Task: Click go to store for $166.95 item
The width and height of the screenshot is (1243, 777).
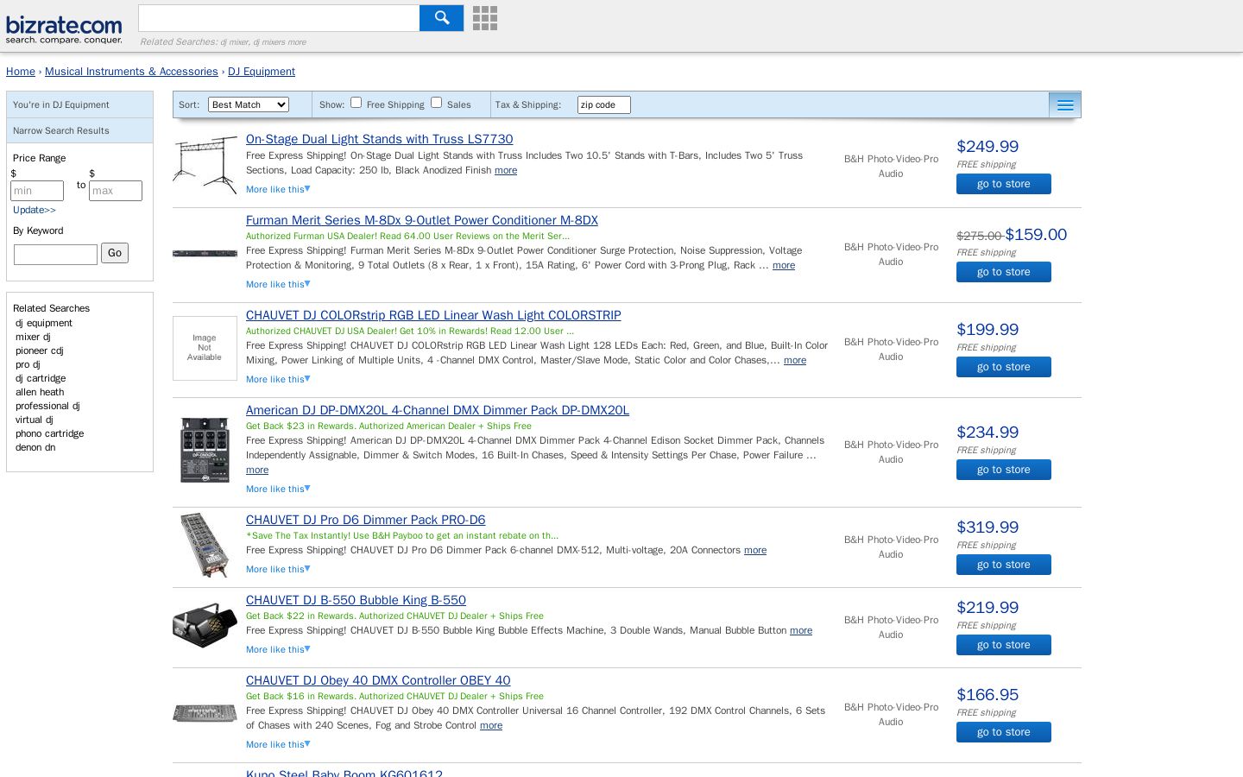Action: pos(1004,732)
